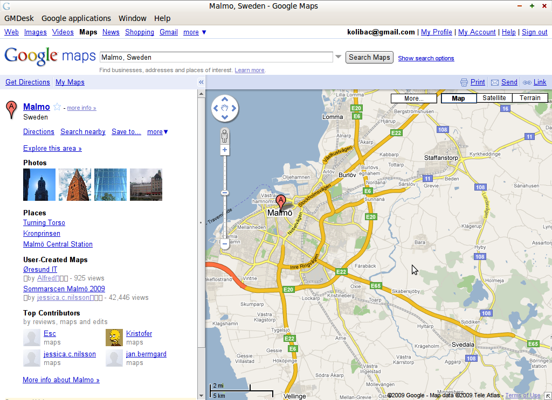The image size is (552, 400).
Task: Open My Maps link
Action: click(x=70, y=82)
